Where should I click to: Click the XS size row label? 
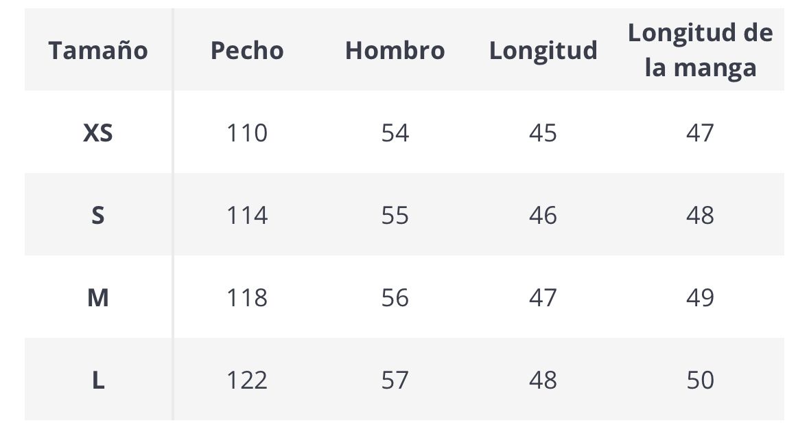click(98, 133)
